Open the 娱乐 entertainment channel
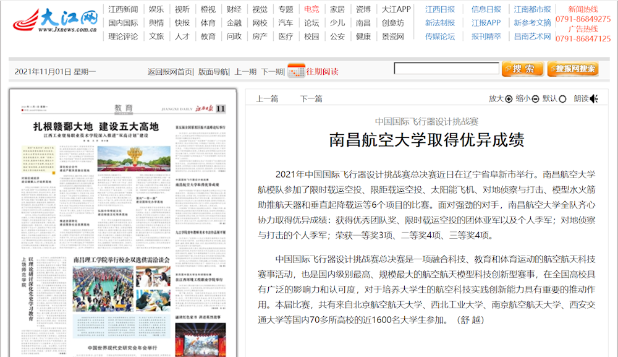The height and width of the screenshot is (357, 618). pyautogui.click(x=154, y=9)
